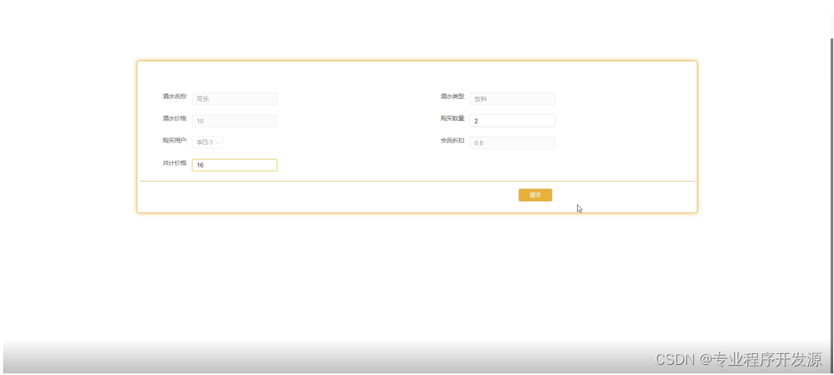Click the 会员折扣 label

(453, 141)
